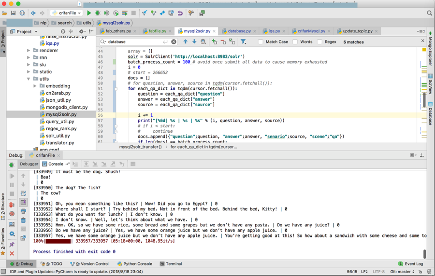Screen dimensions: 435x276
Task: Click the search filter funnel icon
Action: pos(244,42)
